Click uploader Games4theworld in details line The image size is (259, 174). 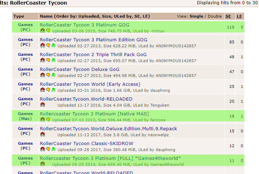point(167,164)
